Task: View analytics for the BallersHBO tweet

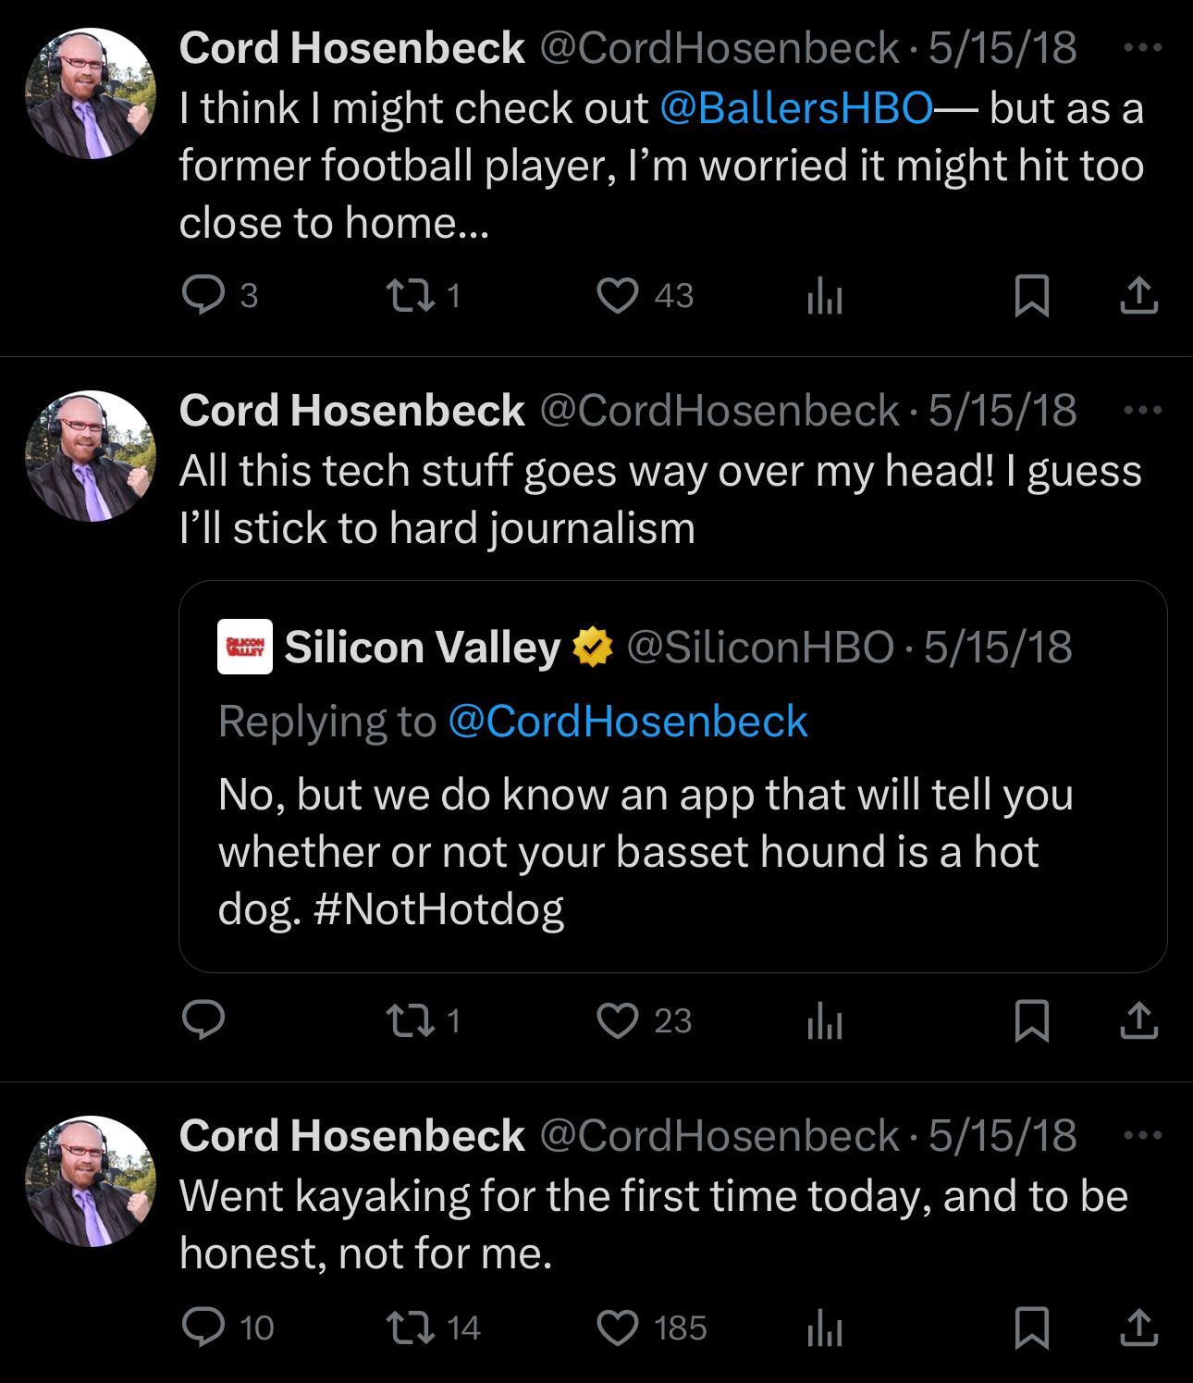Action: 824,297
